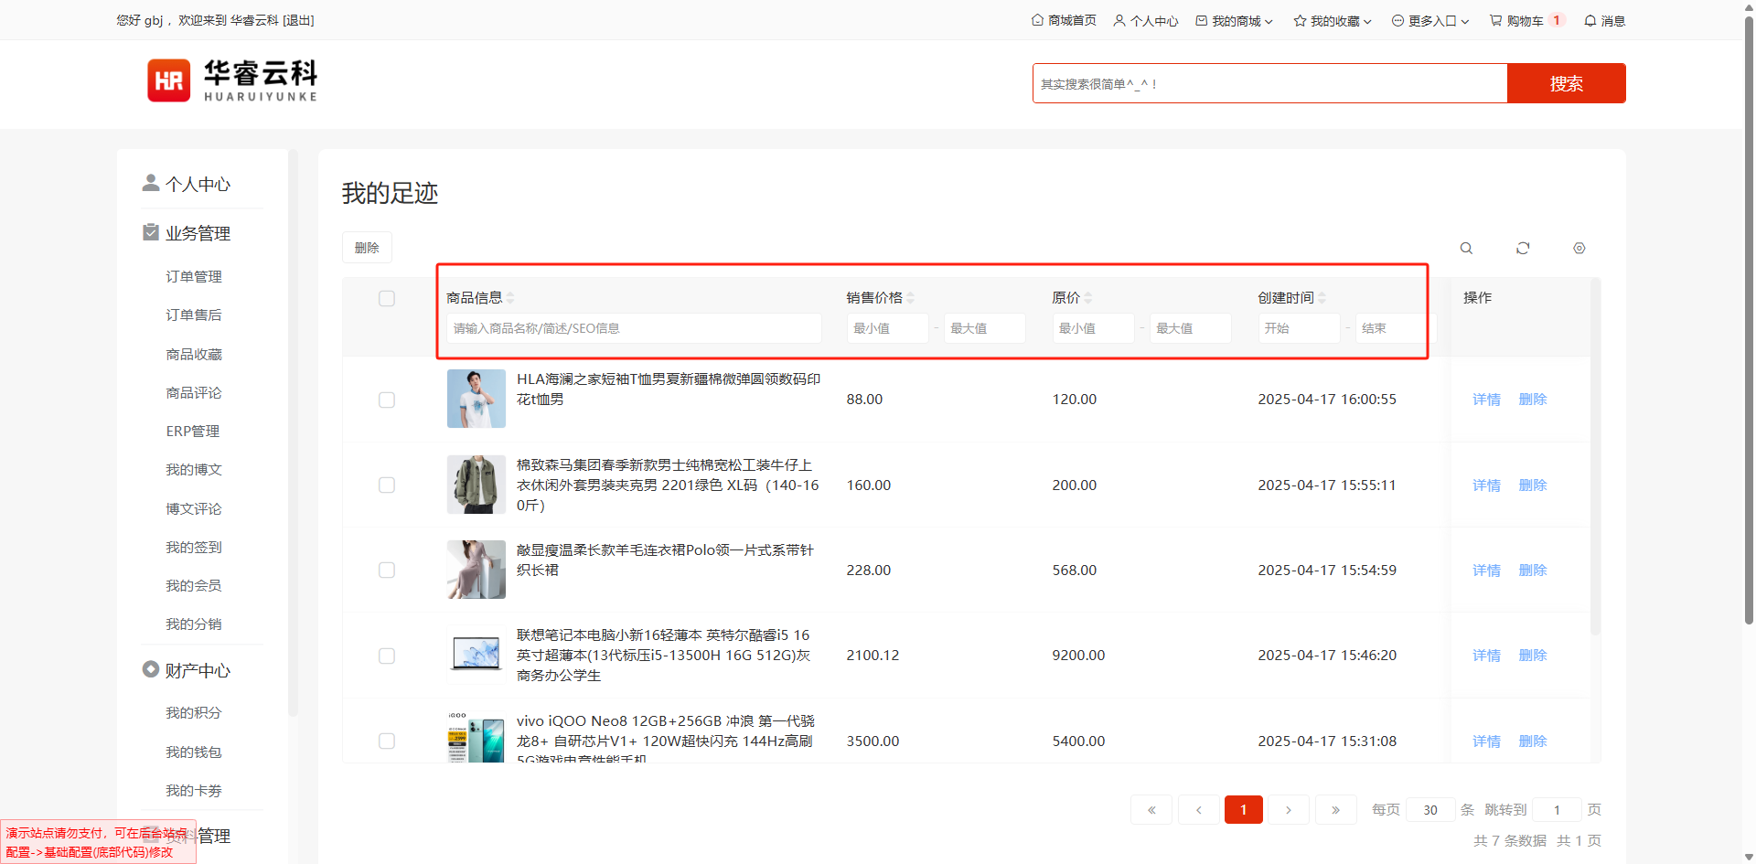1756x864 pixels.
Task: Check the HLA海澜之家 T恤 row checkbox
Action: 387,400
